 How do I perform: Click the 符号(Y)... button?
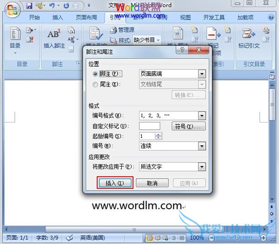(x=188, y=126)
